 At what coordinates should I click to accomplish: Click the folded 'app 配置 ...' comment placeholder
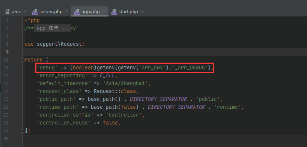tap(52, 28)
